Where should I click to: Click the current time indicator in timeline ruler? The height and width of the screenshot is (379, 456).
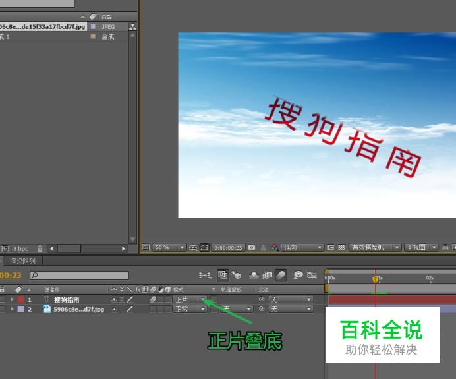(375, 279)
